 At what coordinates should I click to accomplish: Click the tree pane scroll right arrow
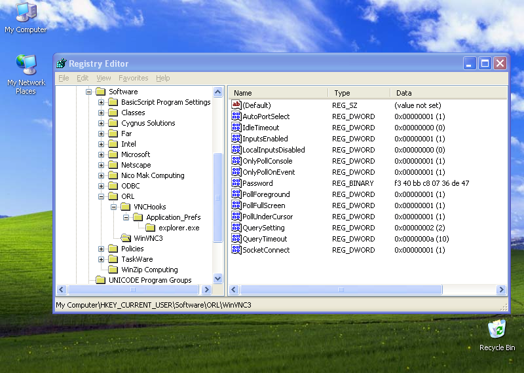(x=206, y=289)
